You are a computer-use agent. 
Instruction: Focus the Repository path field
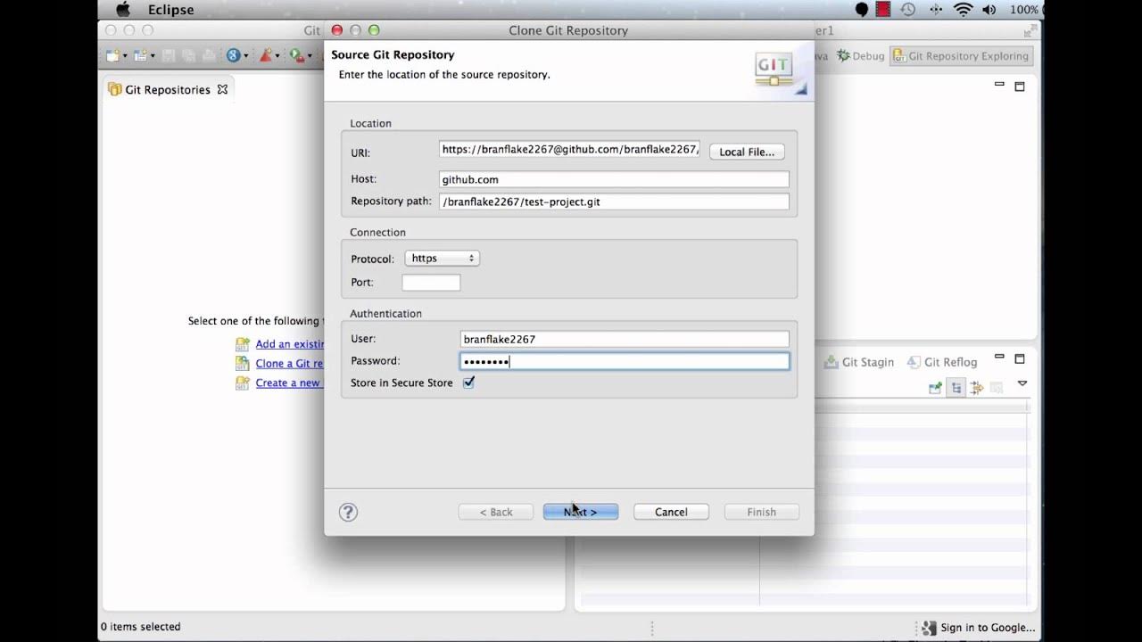tap(614, 202)
